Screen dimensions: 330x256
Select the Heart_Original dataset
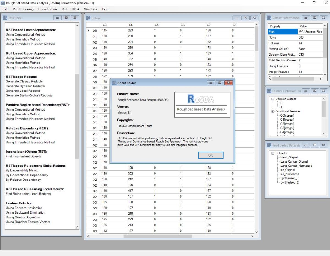point(288,157)
